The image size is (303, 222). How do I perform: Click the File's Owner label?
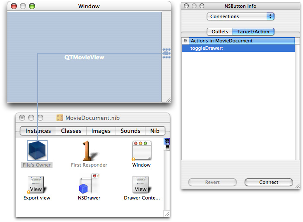click(37, 165)
